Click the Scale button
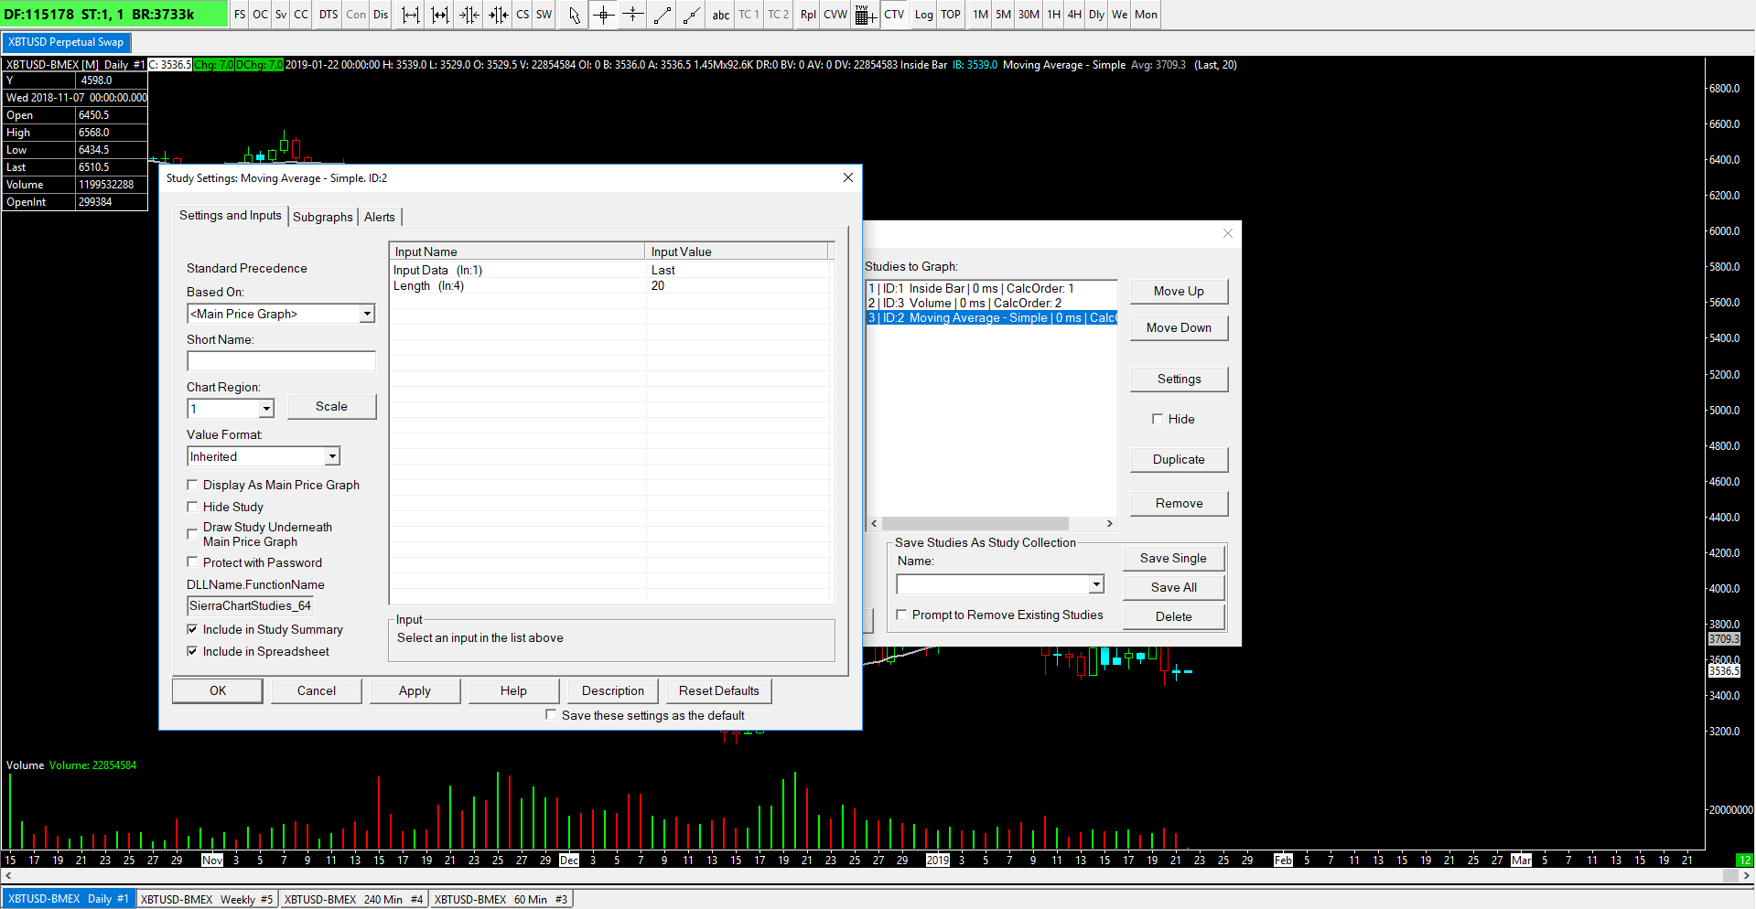The image size is (1756, 909). coord(331,407)
